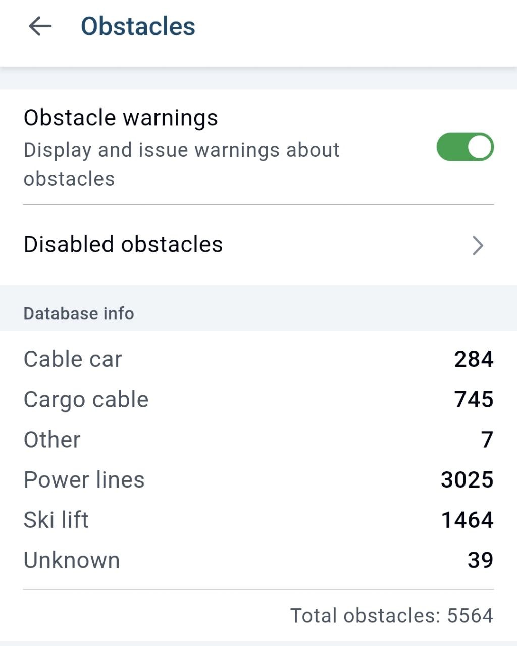This screenshot has width=517, height=646.
Task: Click the Ski lift count 1464
Action: [467, 520]
